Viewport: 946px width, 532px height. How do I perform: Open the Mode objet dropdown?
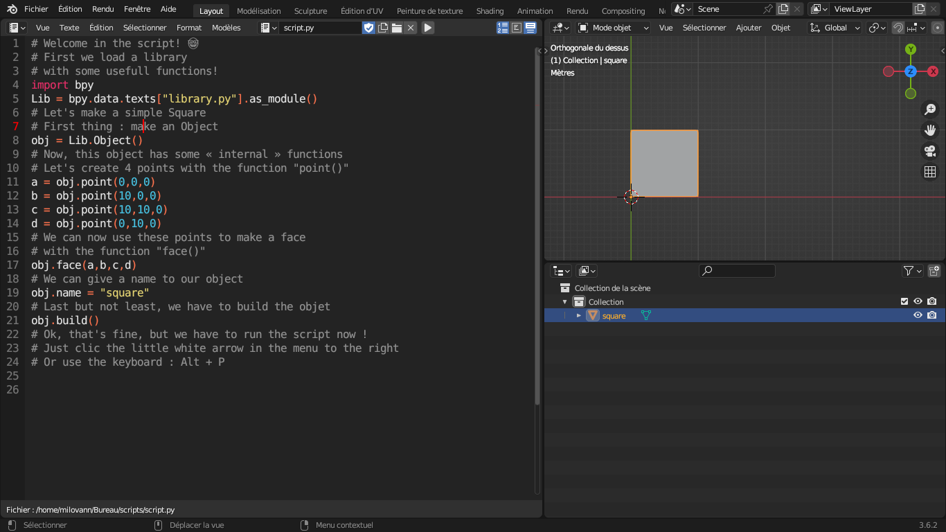click(614, 28)
